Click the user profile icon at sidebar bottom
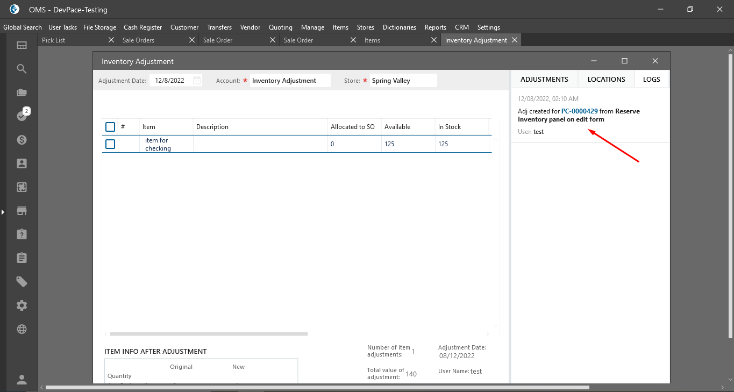The image size is (734, 392). tap(22, 380)
